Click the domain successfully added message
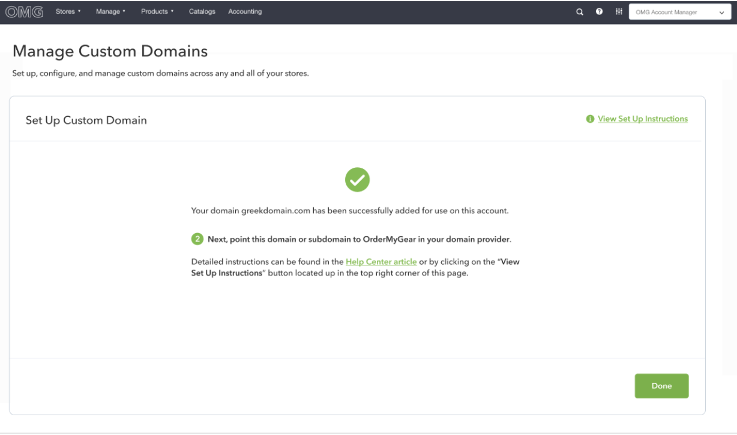The width and height of the screenshot is (737, 435). pos(350,211)
